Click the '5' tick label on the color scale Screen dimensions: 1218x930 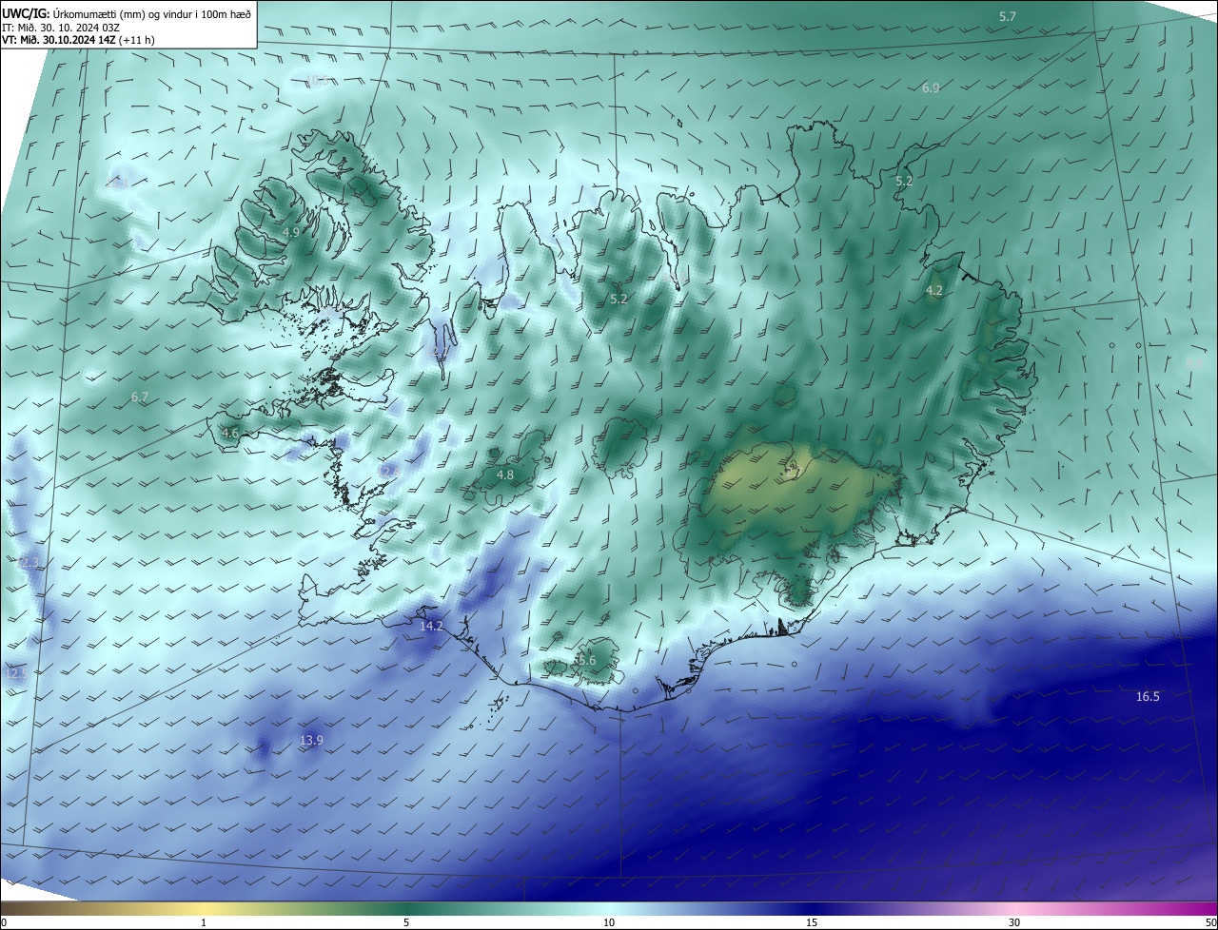[406, 922]
